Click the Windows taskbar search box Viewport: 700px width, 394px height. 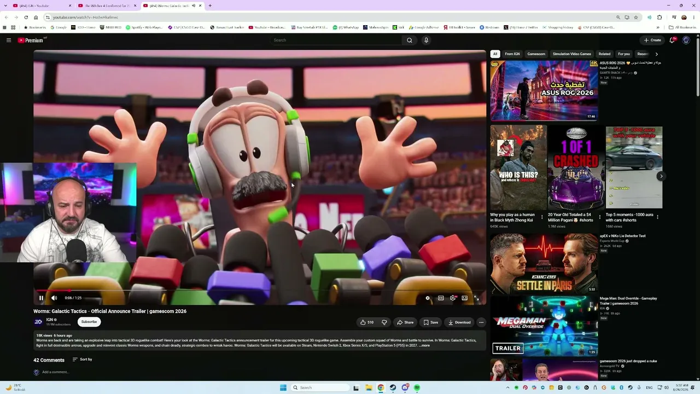[x=320, y=387]
